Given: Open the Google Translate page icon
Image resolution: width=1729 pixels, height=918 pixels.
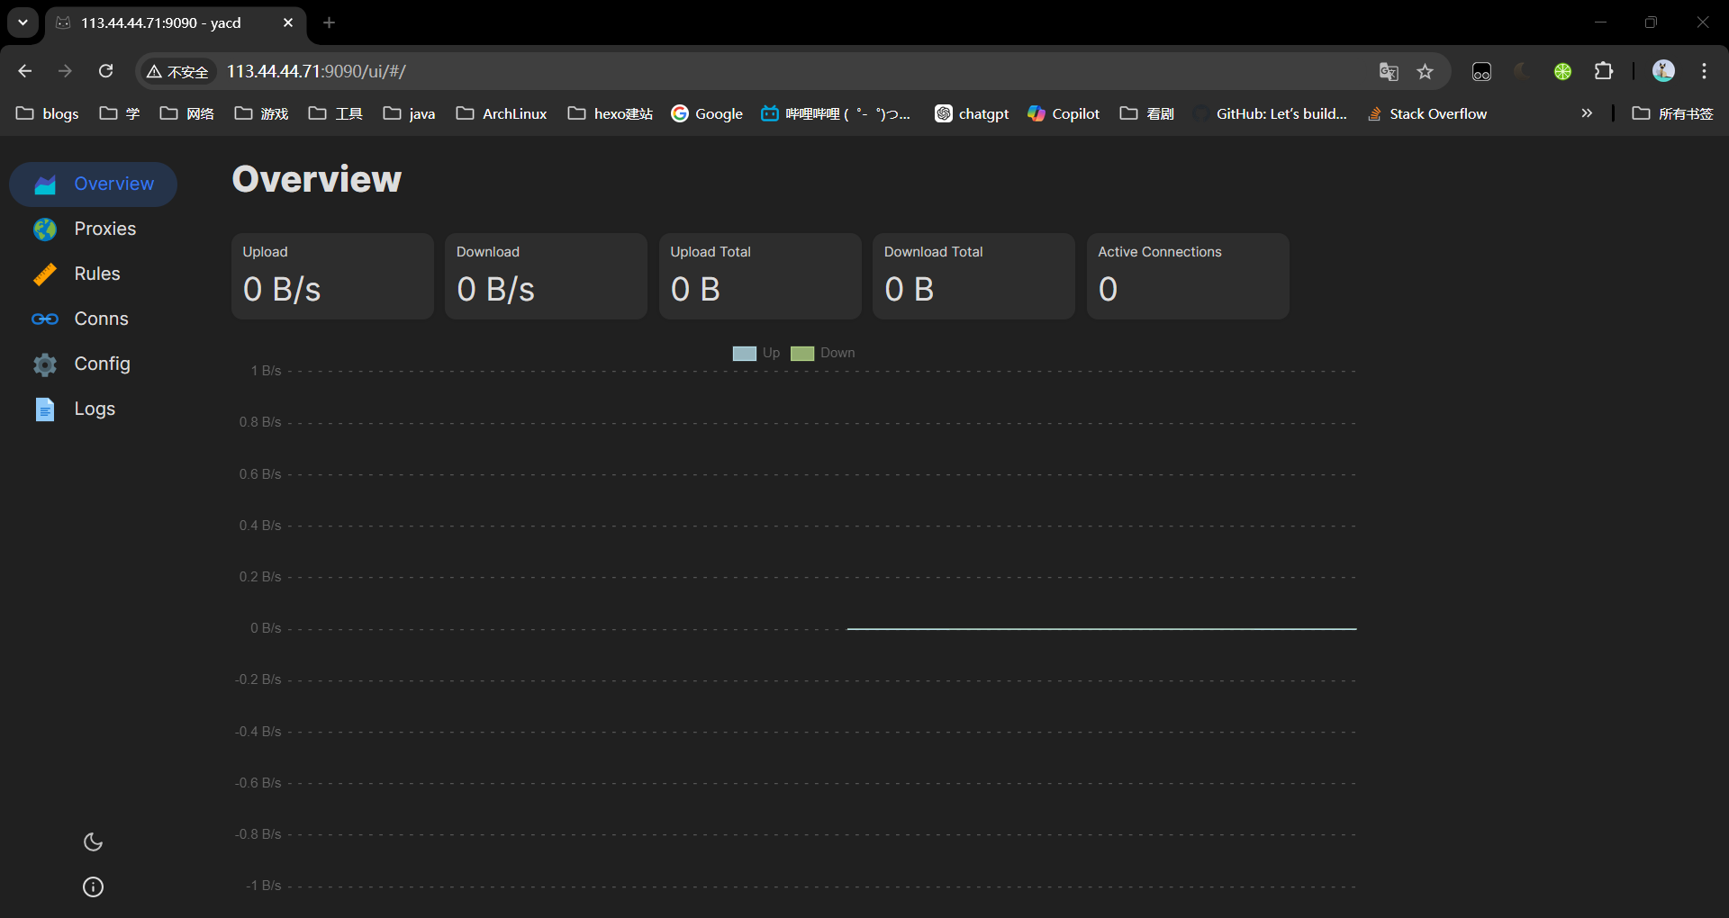Looking at the screenshot, I should (1389, 71).
